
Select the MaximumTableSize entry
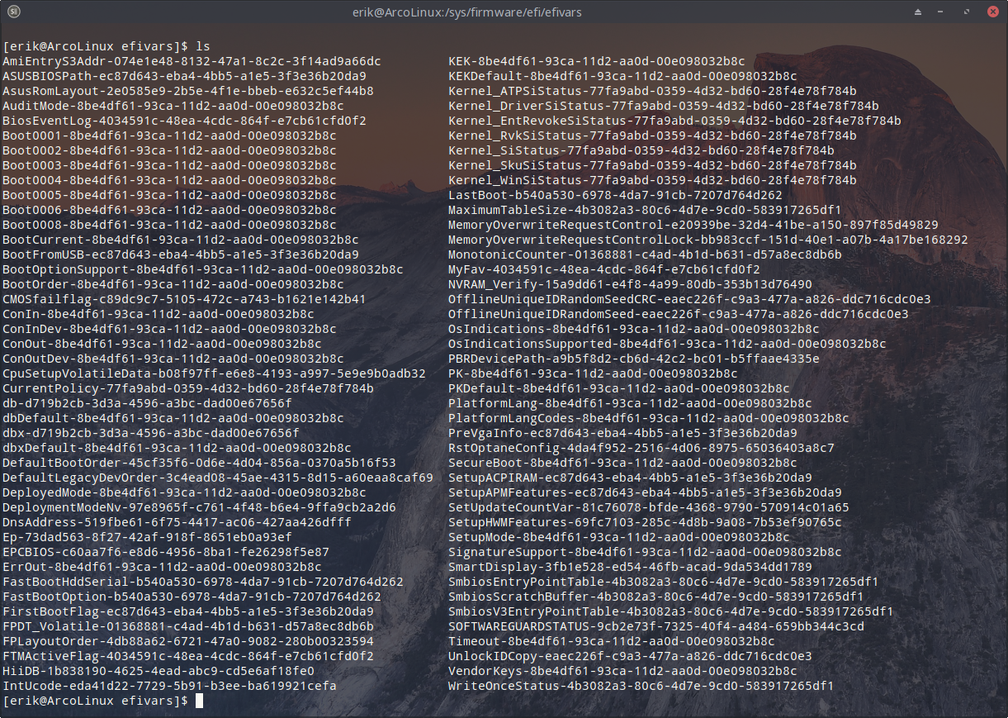pos(645,210)
